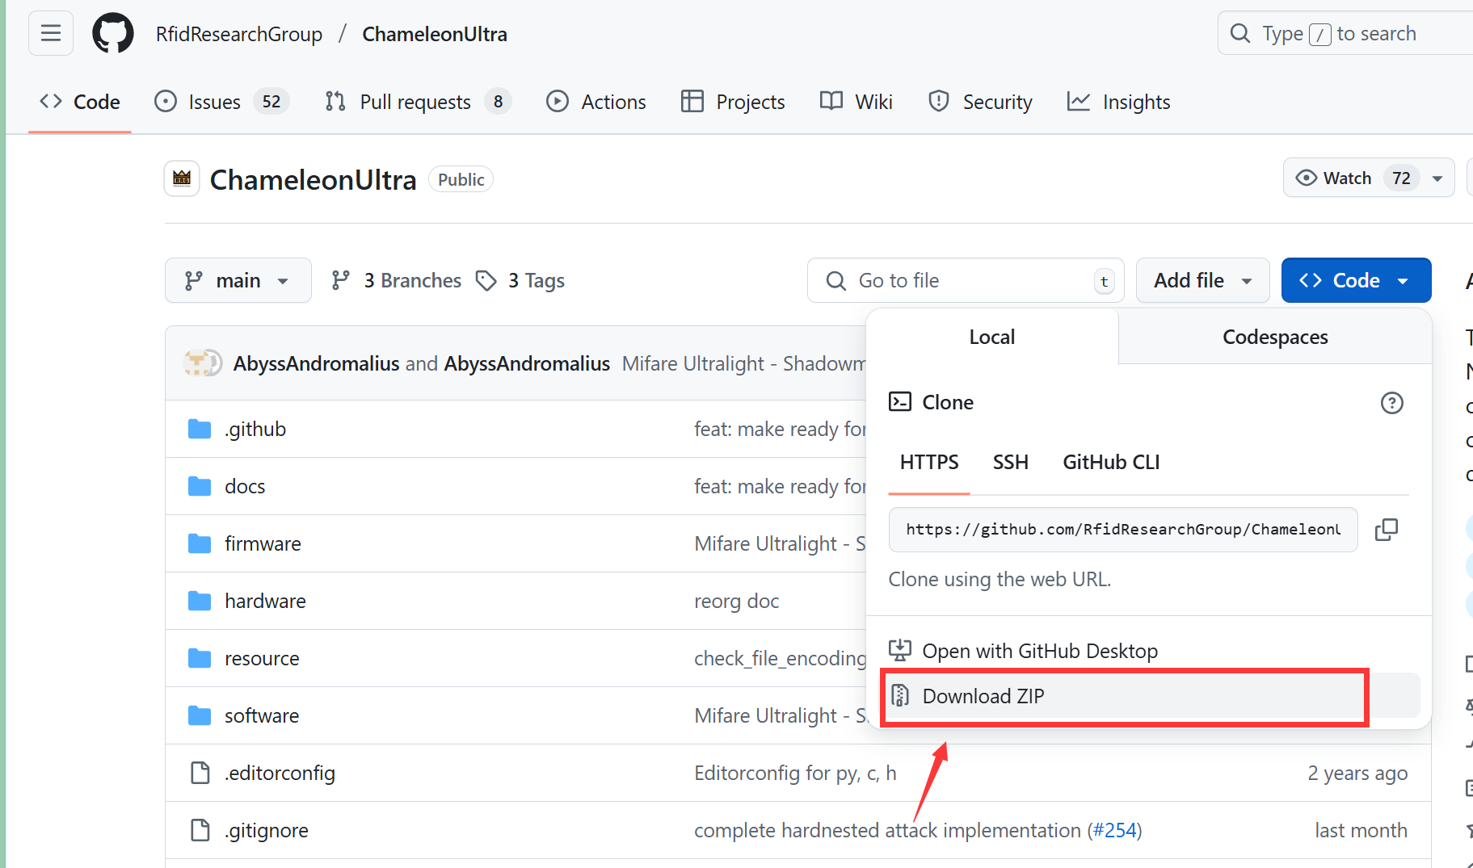Viewport: 1473px width, 868px height.
Task: Expand the Watch notifications dropdown arrow
Action: point(1437,178)
